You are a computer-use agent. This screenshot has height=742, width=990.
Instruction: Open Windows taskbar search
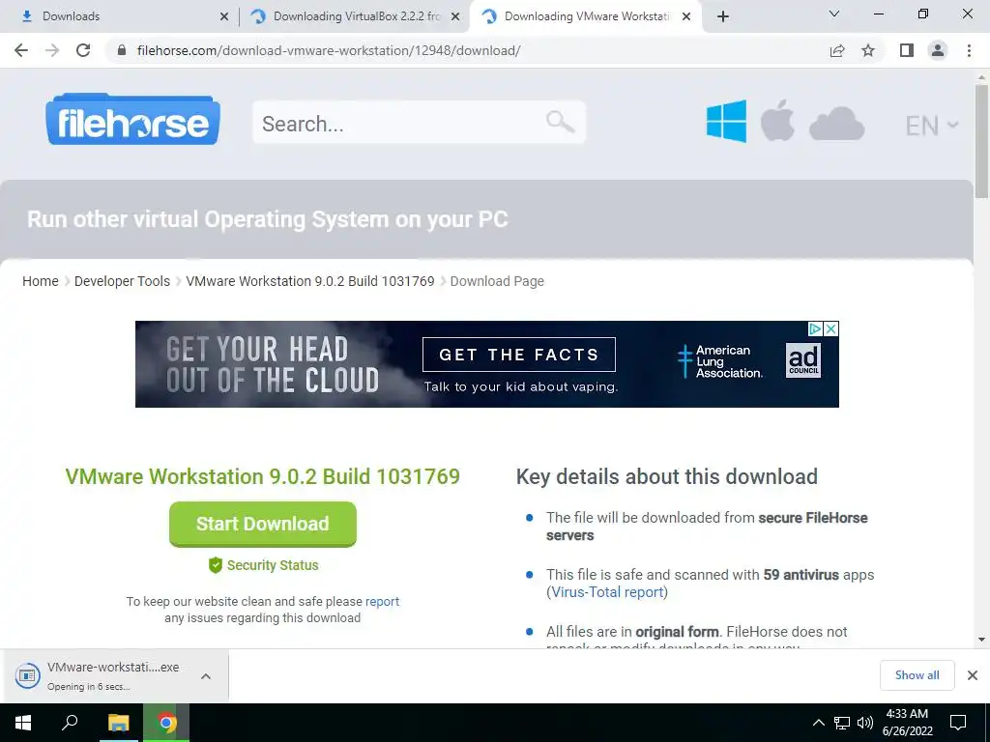[70, 723]
